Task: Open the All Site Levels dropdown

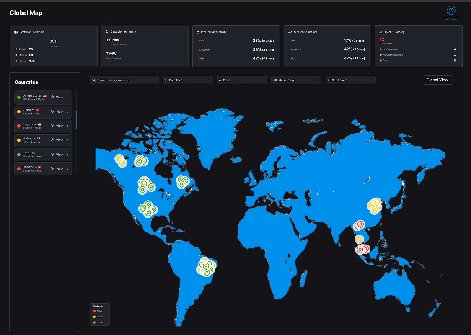Action: click(350, 80)
